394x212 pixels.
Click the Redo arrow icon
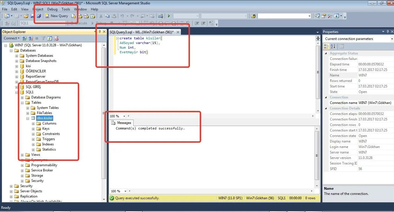tap(132, 16)
